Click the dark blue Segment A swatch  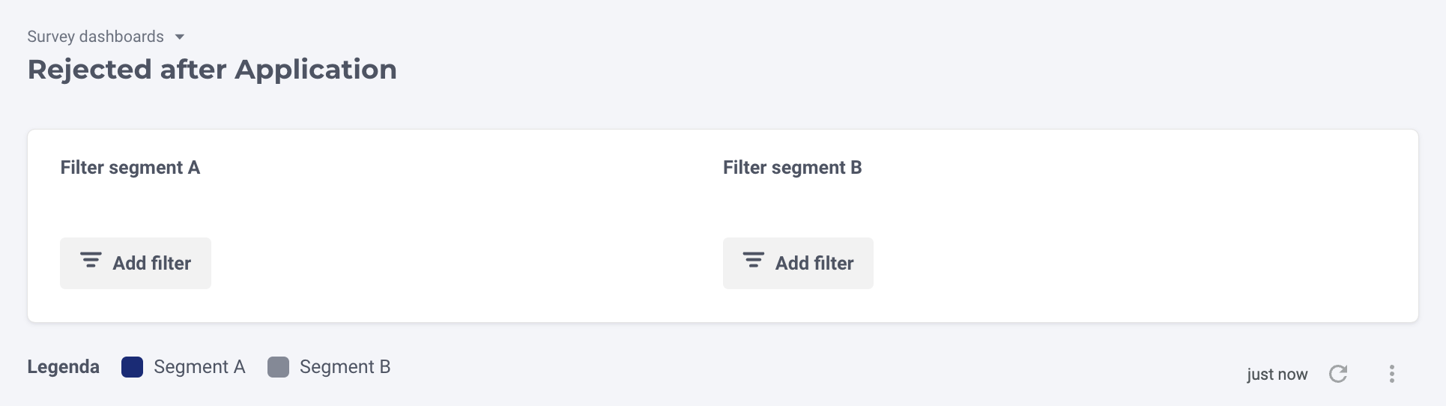(132, 367)
